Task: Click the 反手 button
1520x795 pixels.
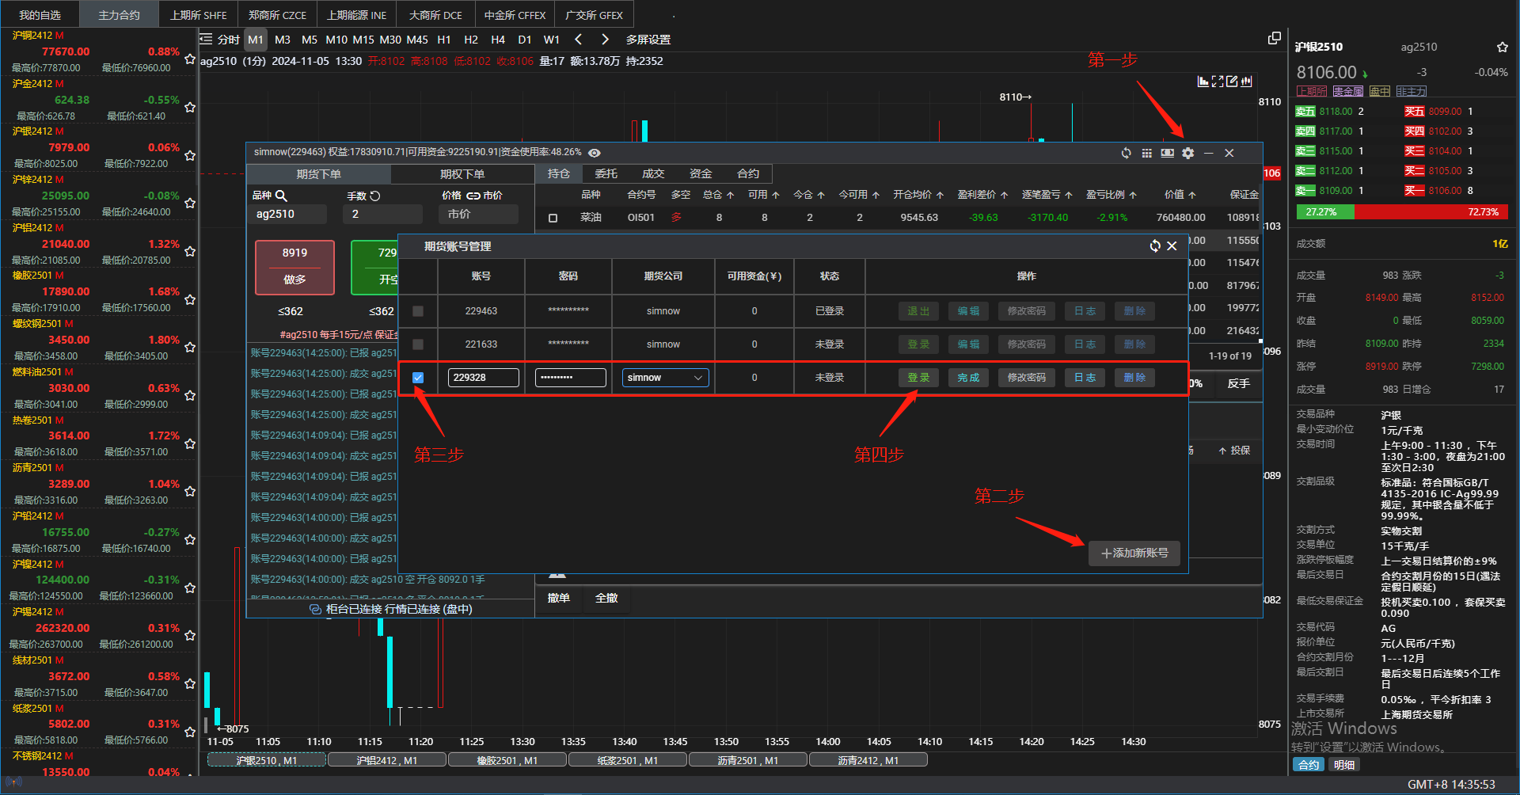Action: (x=1238, y=383)
